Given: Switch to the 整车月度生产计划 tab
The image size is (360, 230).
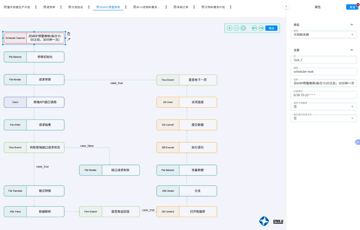Looking at the screenshot, I should coord(17,7).
